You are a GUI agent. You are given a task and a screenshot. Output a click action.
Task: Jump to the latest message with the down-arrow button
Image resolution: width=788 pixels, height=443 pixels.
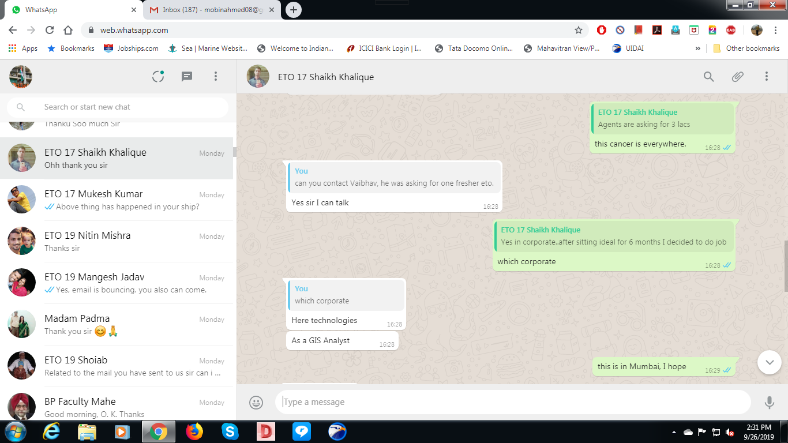point(769,362)
